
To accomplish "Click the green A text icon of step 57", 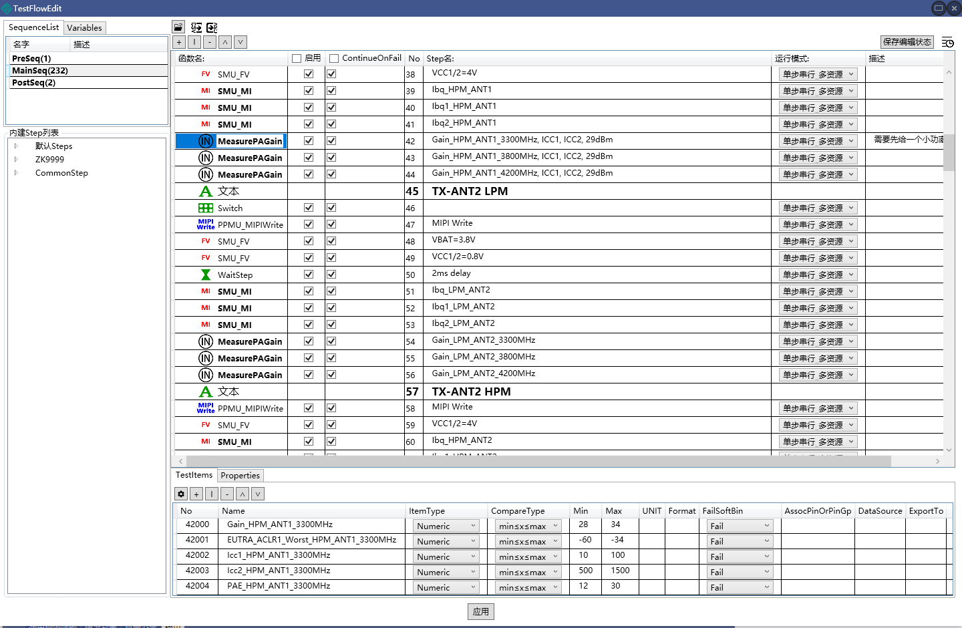I will [x=206, y=391].
